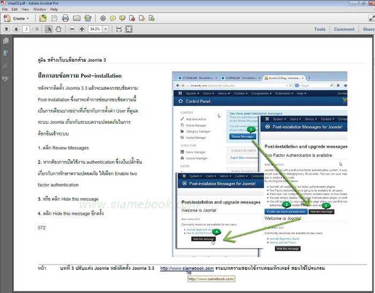The image size is (375, 293).
Task: Click the page number field showing 3
Action: point(26,29)
